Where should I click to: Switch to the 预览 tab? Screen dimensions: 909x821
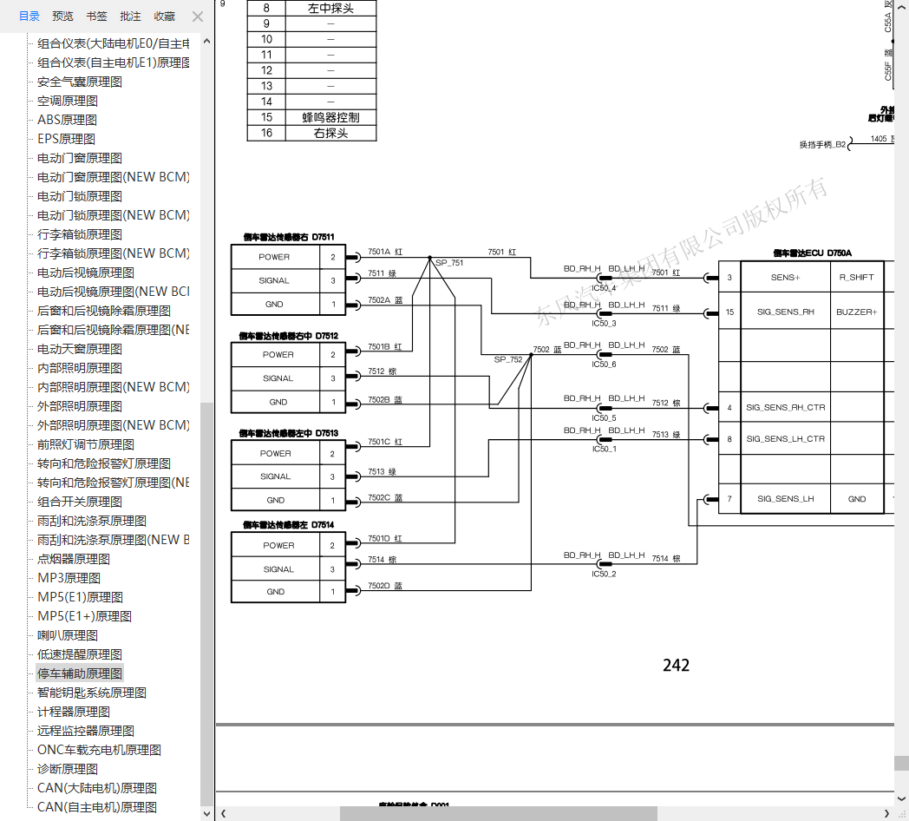pyautogui.click(x=62, y=16)
